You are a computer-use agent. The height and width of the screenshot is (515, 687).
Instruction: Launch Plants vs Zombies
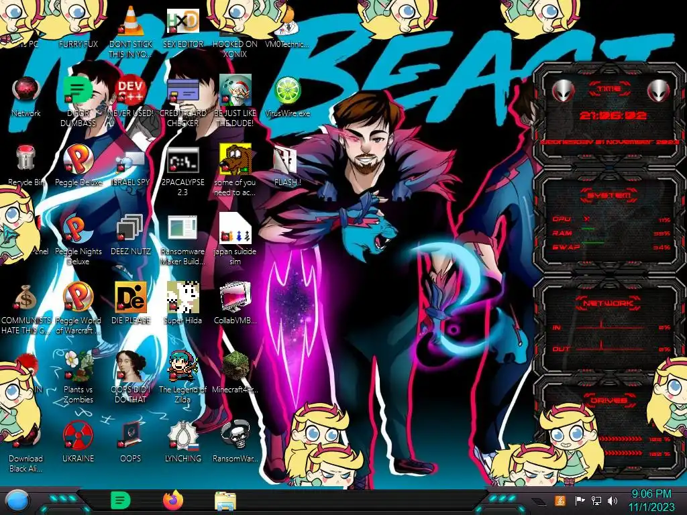(x=78, y=378)
